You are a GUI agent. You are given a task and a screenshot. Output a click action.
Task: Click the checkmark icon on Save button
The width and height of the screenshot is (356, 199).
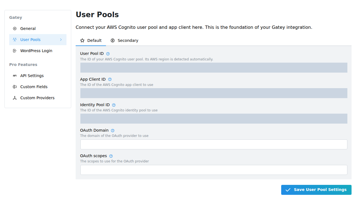(288, 190)
